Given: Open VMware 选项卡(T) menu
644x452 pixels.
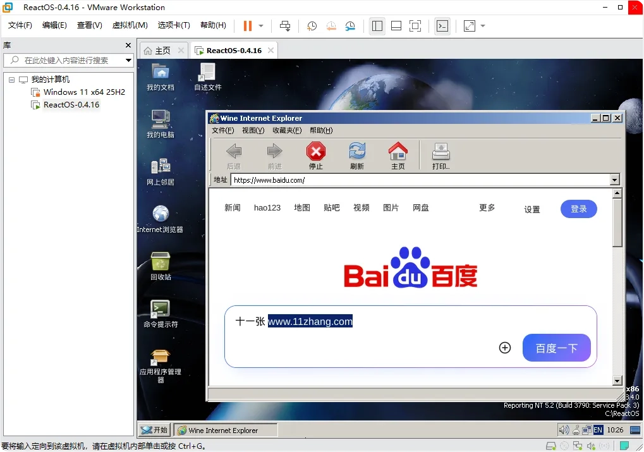Looking at the screenshot, I should click(174, 25).
